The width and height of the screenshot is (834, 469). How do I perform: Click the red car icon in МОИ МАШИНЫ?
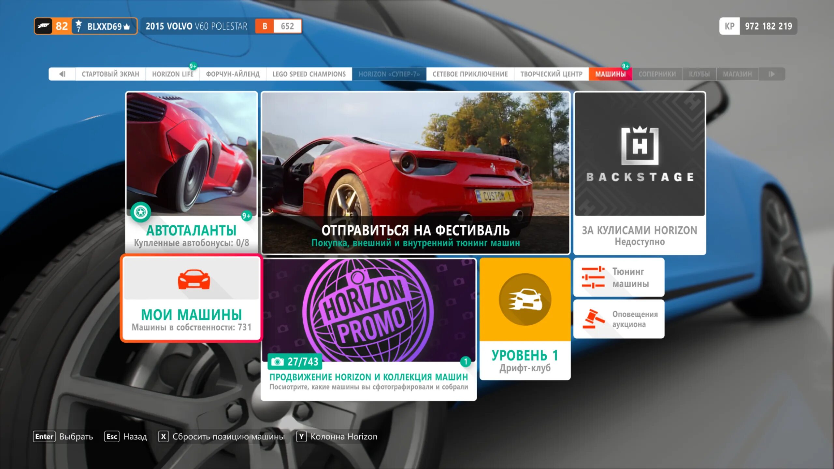(194, 279)
